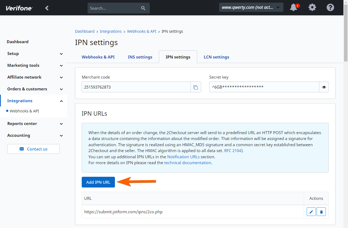Click into the Search field

[114, 8]
